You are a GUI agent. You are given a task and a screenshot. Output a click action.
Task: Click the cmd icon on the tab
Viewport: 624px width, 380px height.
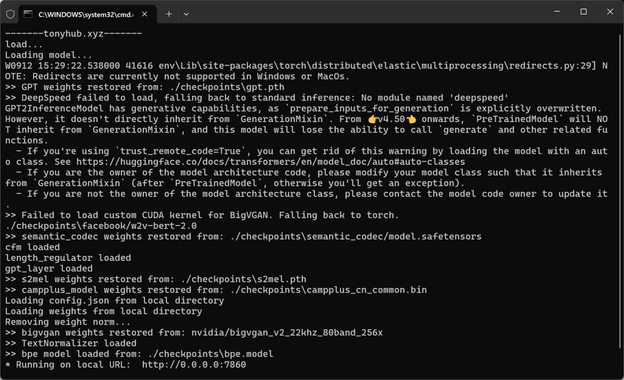28,13
